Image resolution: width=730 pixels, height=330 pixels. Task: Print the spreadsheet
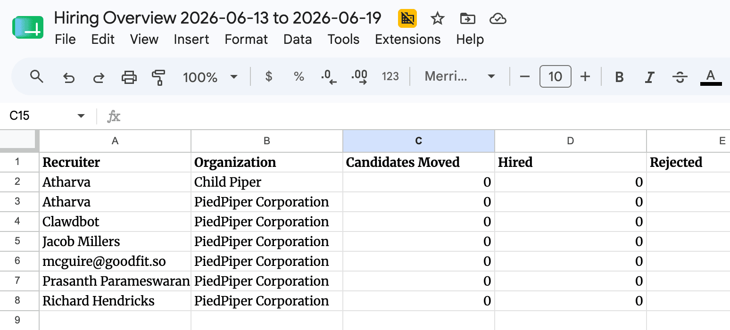pyautogui.click(x=129, y=77)
